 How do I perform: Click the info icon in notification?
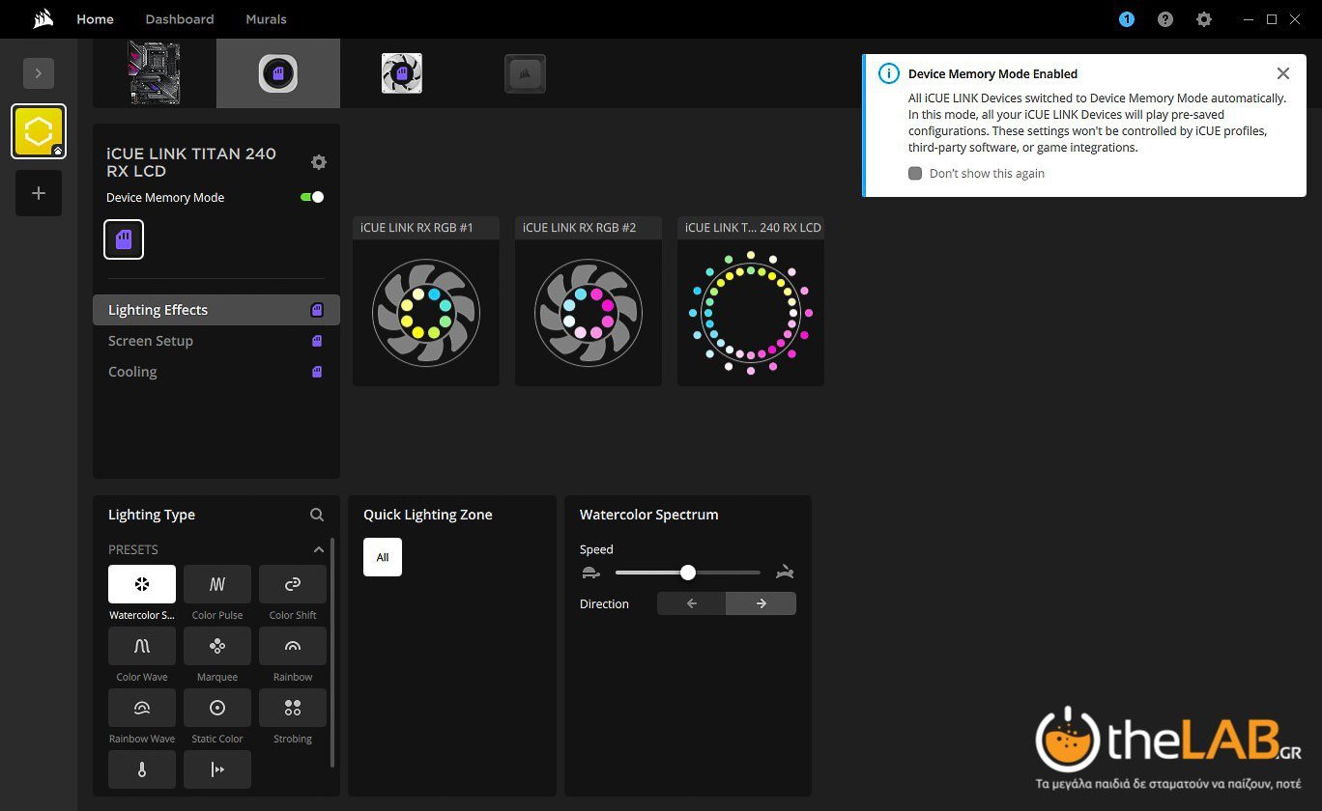[888, 73]
